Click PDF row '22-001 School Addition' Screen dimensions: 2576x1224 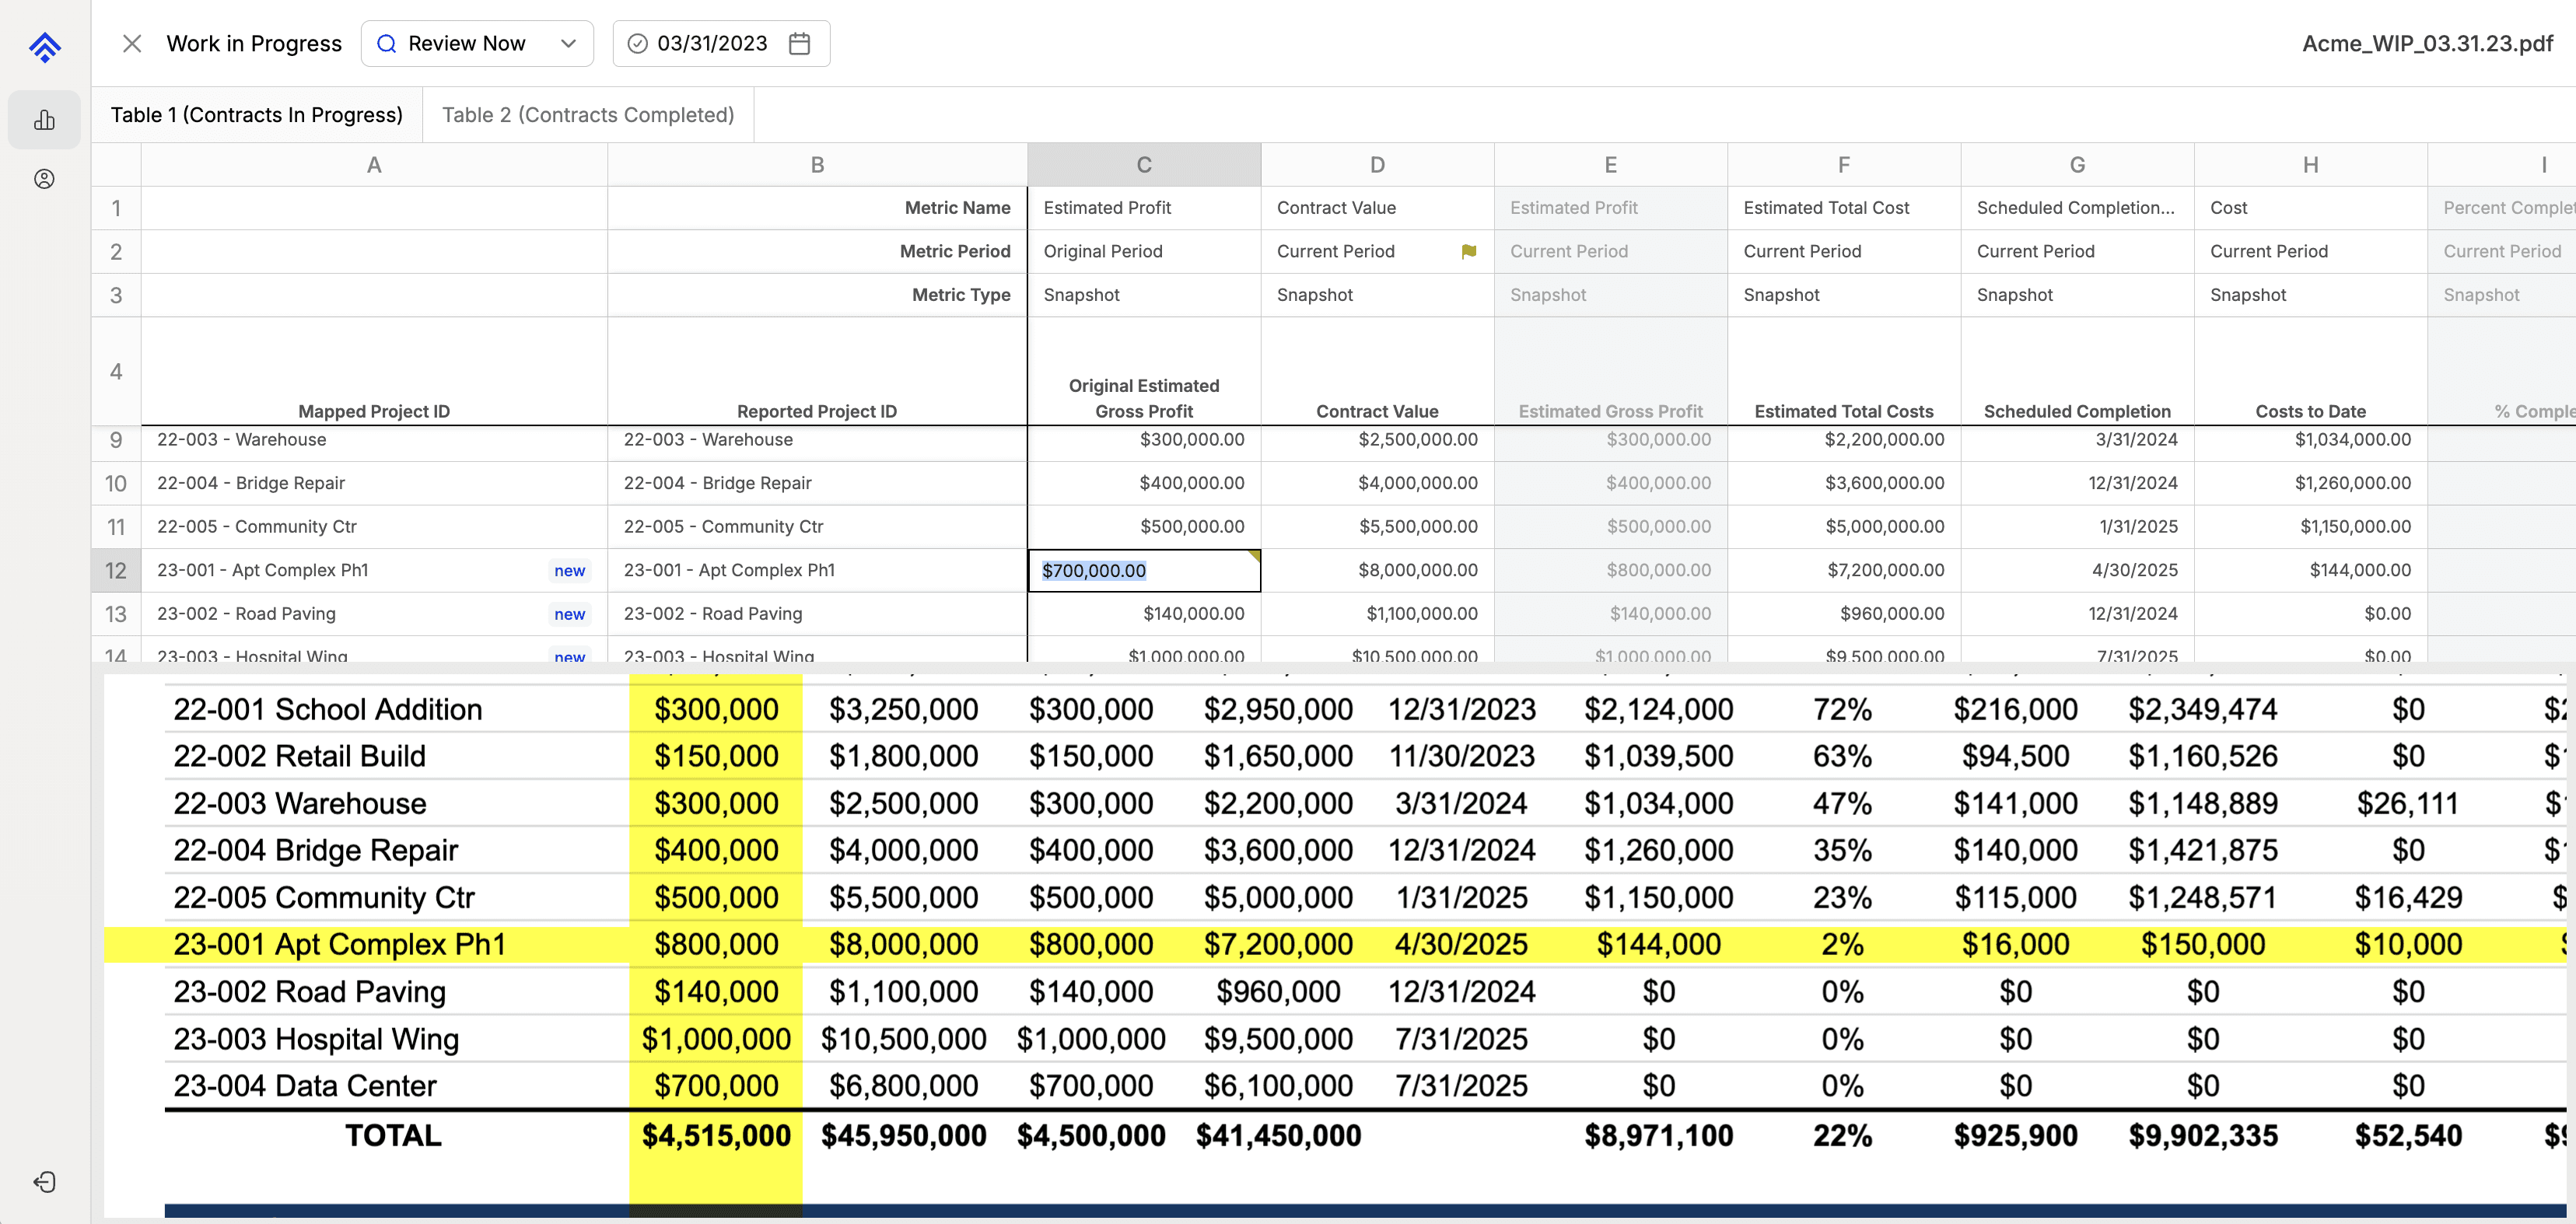tap(327, 709)
